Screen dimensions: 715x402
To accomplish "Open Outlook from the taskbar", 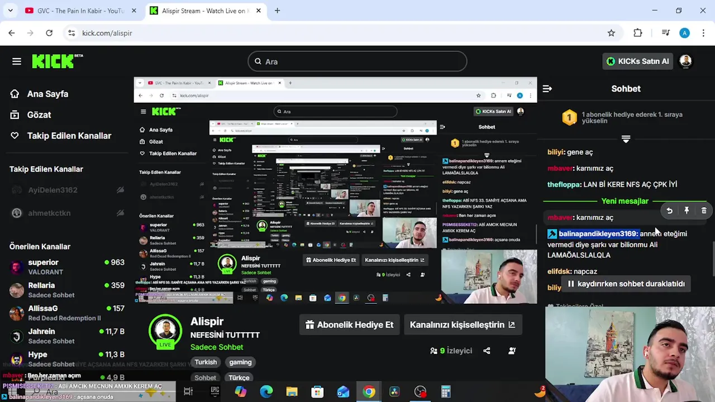I will click(343, 392).
